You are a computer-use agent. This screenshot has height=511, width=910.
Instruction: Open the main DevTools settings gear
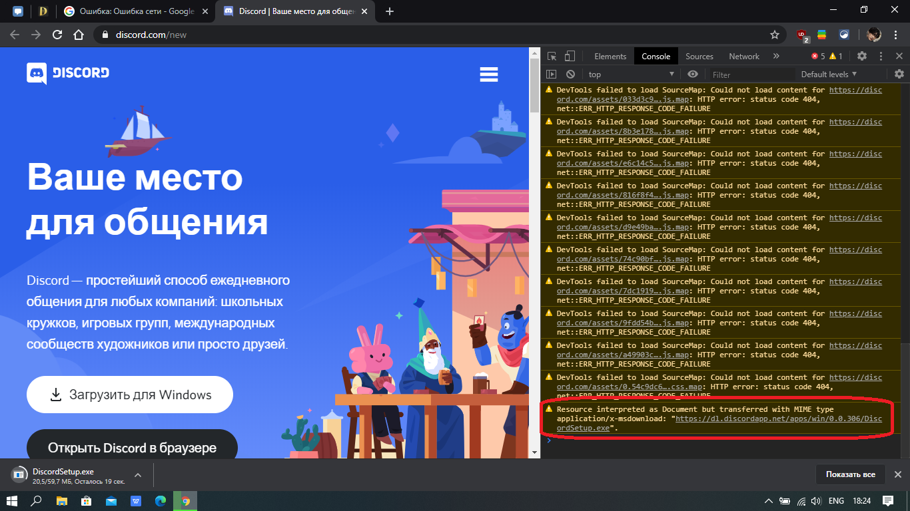[862, 56]
